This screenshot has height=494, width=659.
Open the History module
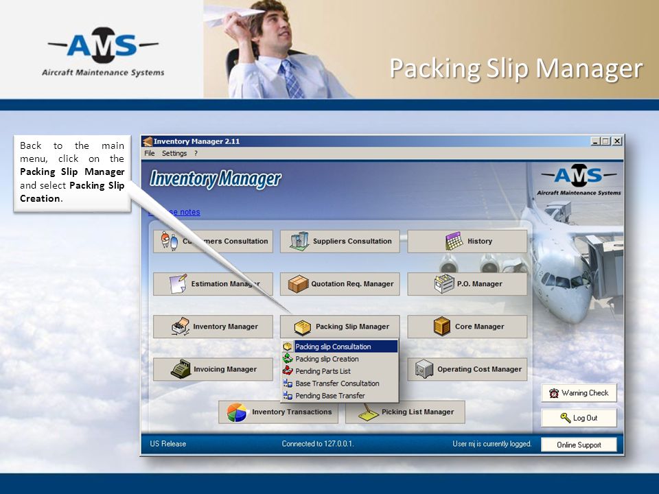tap(467, 241)
